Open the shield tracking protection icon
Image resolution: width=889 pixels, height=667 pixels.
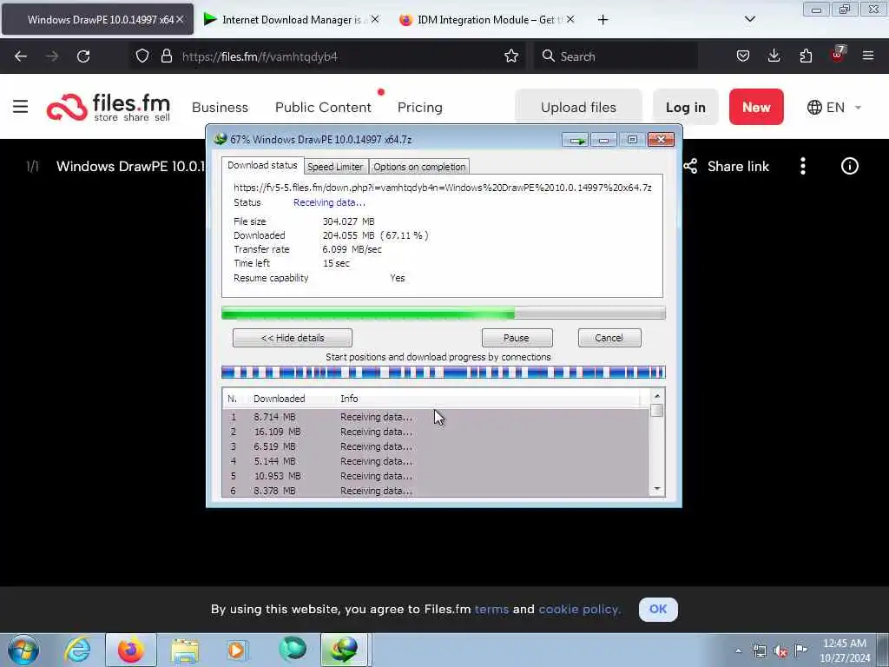142,56
